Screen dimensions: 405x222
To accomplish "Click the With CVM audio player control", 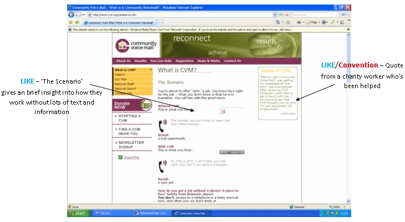I will click(x=232, y=152).
